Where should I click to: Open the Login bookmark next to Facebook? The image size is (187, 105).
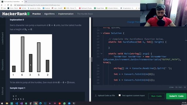[x=57, y=8]
